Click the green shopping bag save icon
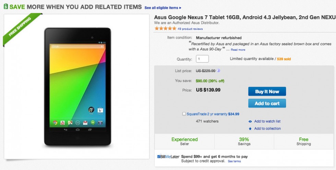This screenshot has height=170, width=336. 6,7
